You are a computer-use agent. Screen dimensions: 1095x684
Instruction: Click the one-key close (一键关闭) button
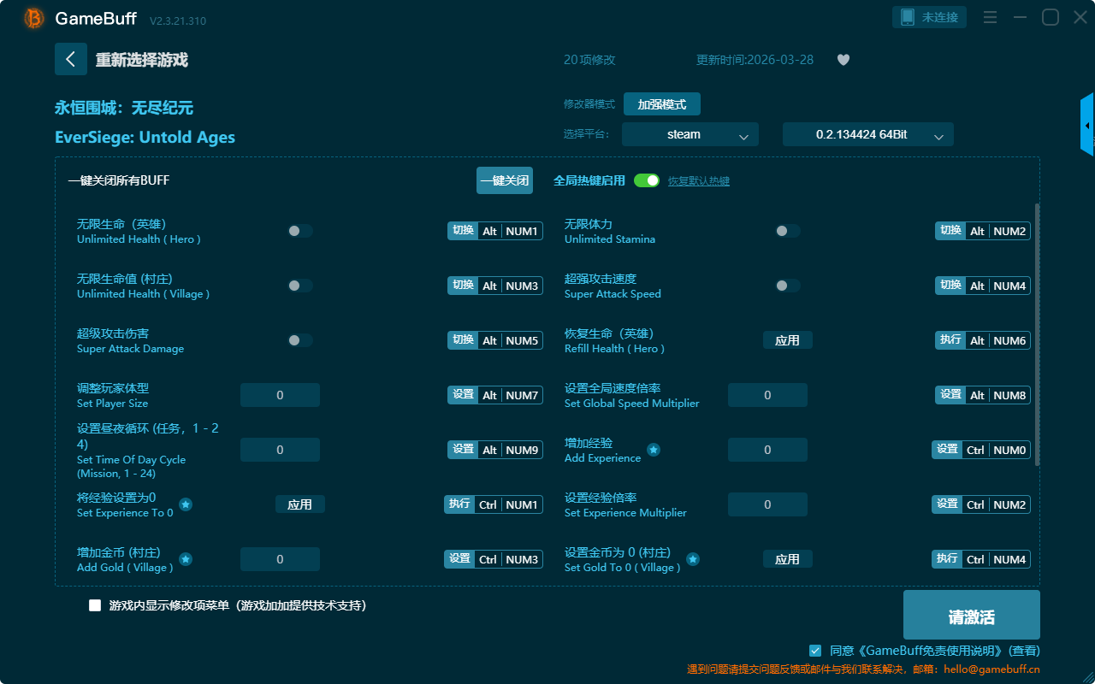pyautogui.click(x=504, y=180)
